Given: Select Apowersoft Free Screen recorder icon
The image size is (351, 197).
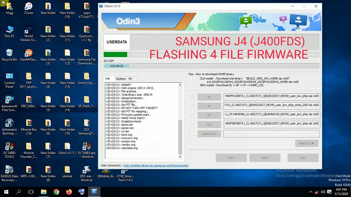Looking at the screenshot, I should click(x=10, y=104).
